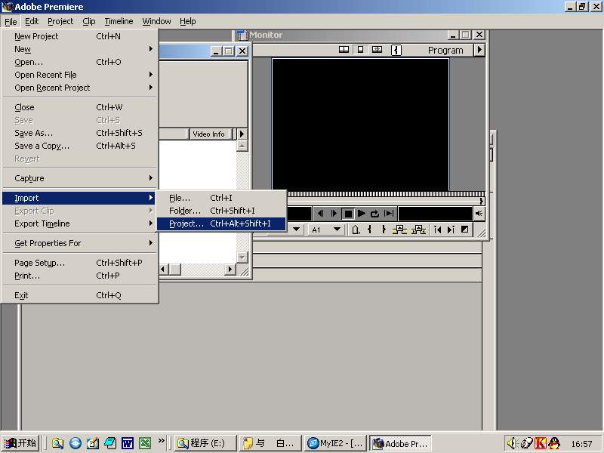
Task: Select Import Folder... submenu item
Action: (x=221, y=211)
